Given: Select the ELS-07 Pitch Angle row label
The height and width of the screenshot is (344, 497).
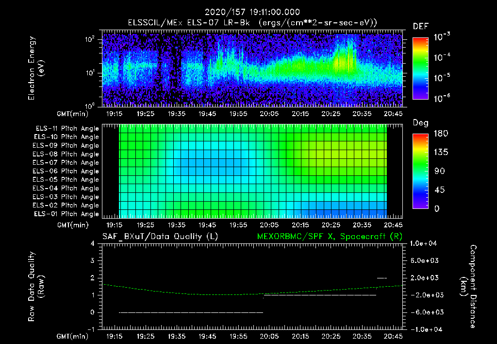Looking at the screenshot, I should pos(66,162).
